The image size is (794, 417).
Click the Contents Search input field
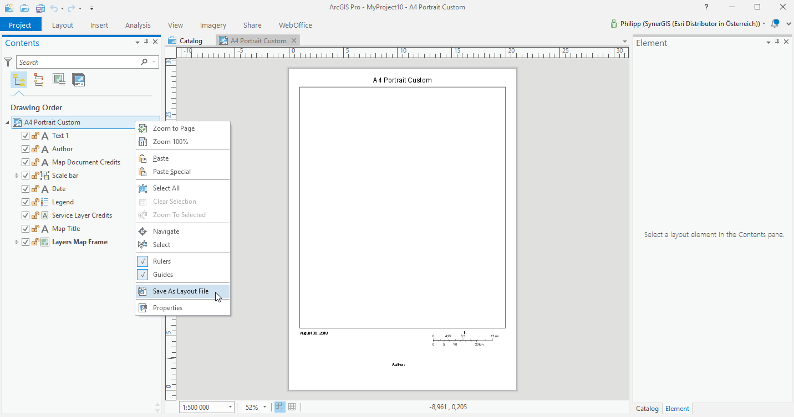[x=78, y=62]
